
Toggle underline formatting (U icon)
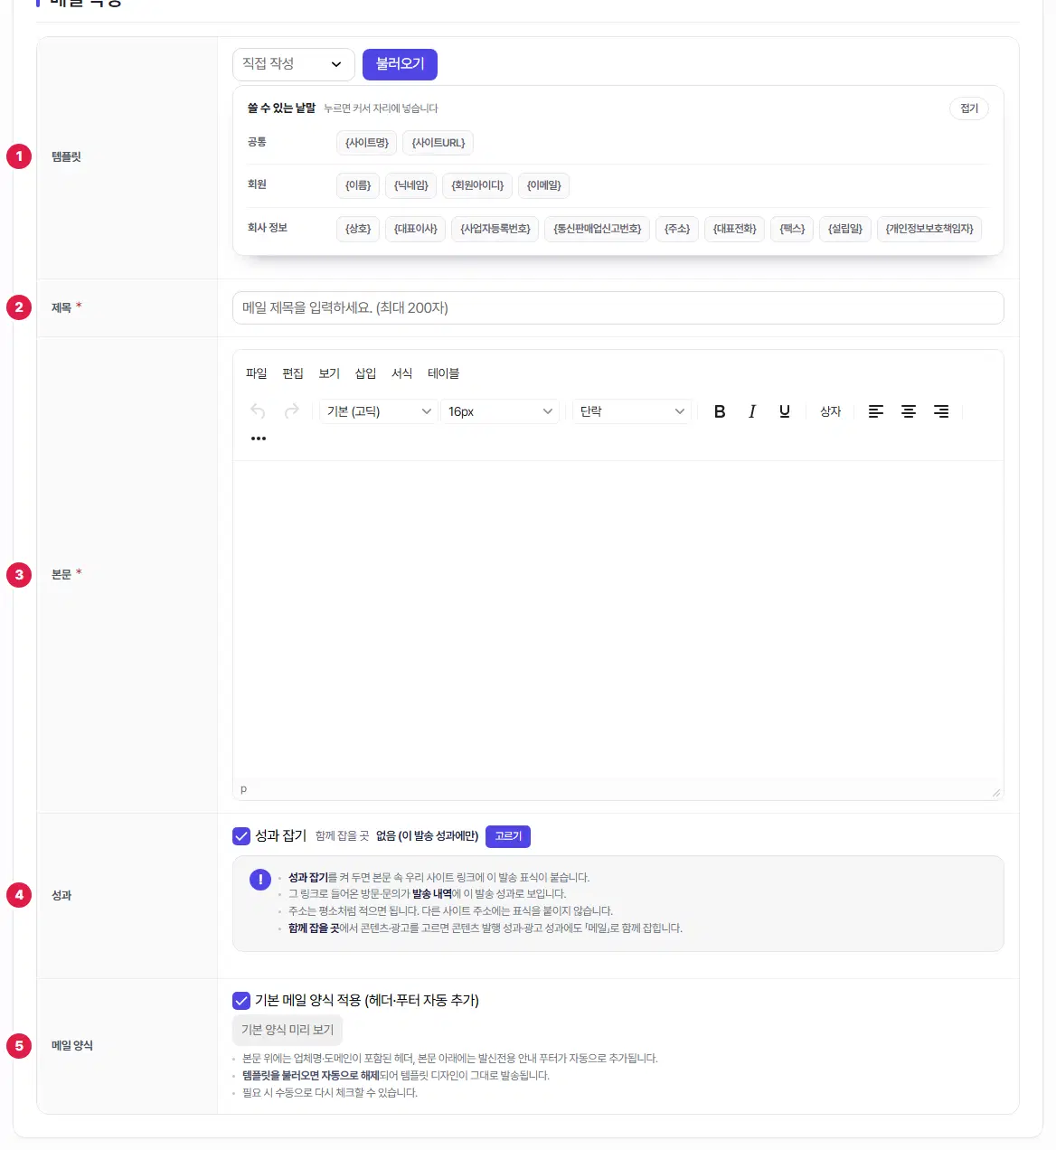[x=785, y=411]
